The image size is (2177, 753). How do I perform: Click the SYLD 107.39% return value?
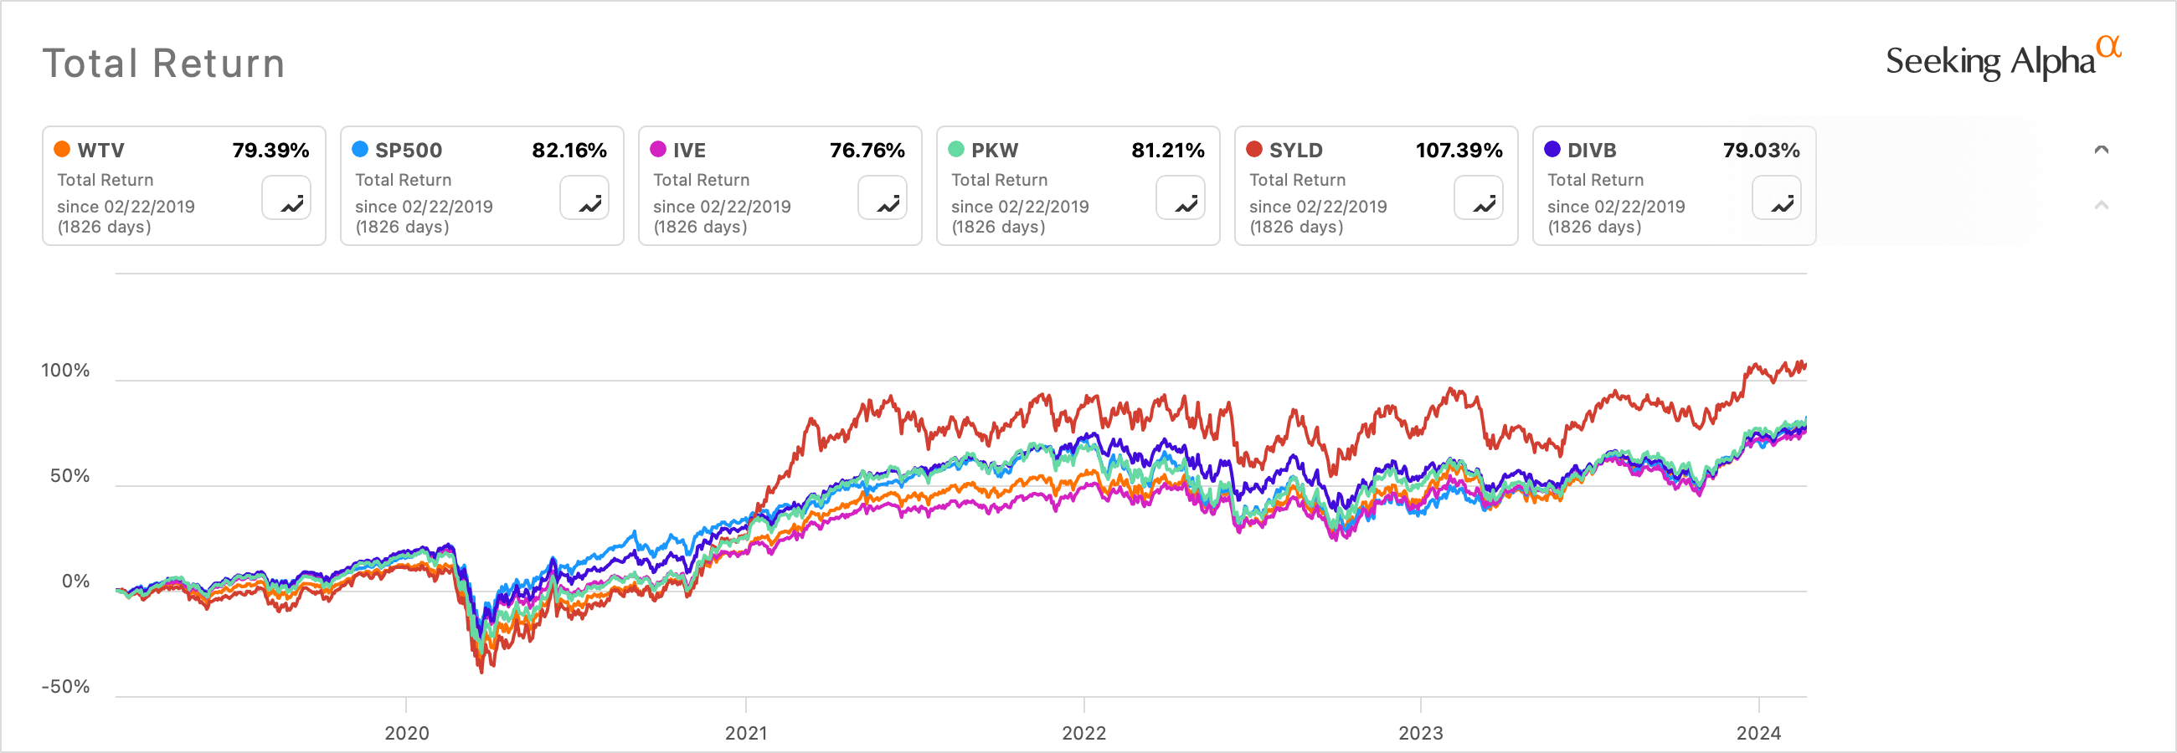pyautogui.click(x=1459, y=151)
